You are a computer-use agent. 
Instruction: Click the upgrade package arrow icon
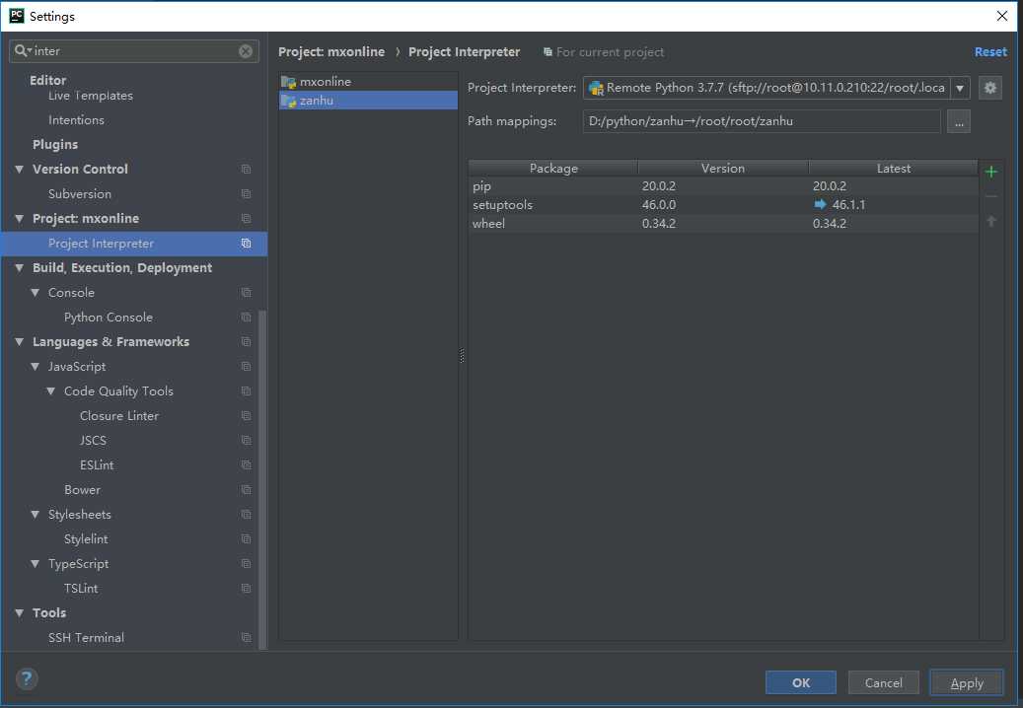(x=991, y=221)
